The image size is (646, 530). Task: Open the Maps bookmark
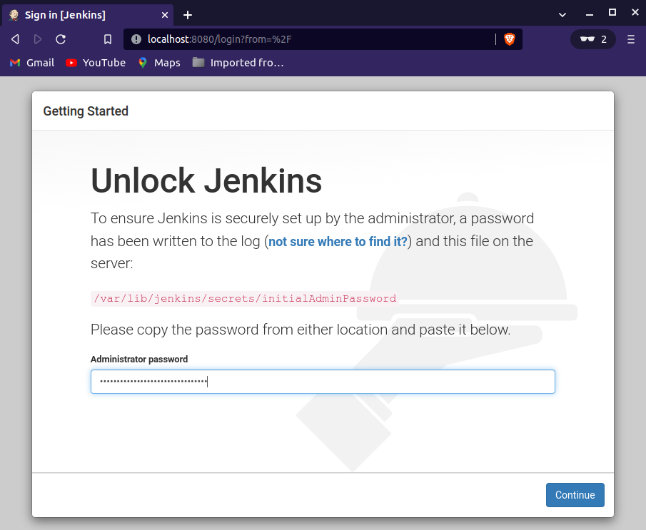159,63
